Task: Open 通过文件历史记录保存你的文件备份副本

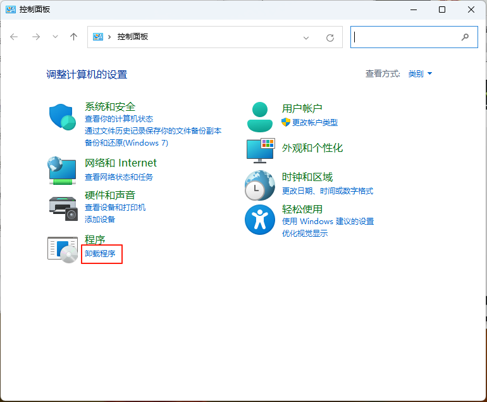Action: pos(153,131)
